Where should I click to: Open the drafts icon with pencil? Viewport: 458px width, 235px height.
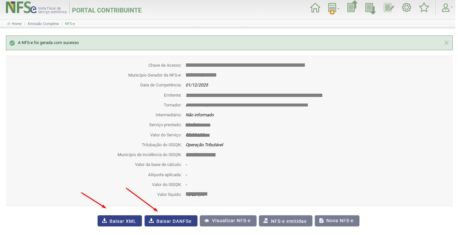[389, 8]
